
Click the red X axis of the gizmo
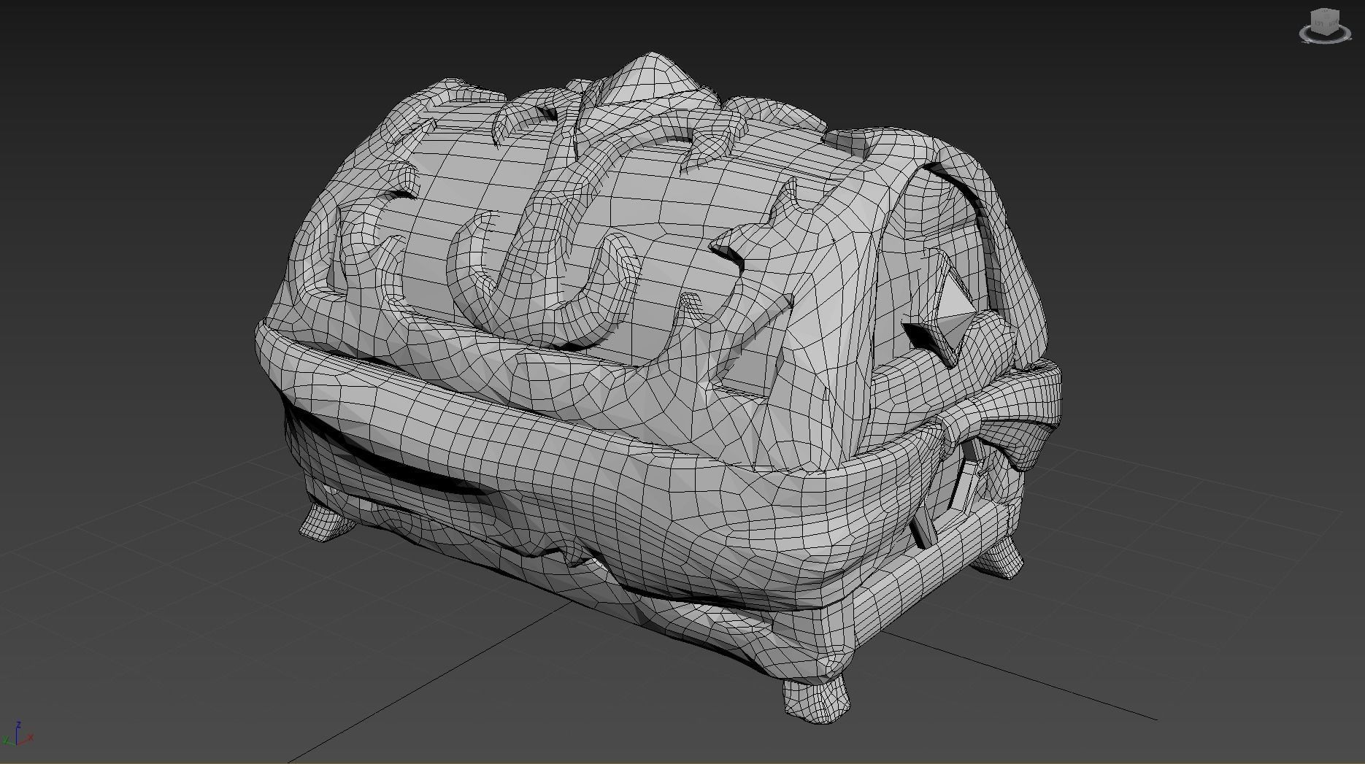(28, 738)
